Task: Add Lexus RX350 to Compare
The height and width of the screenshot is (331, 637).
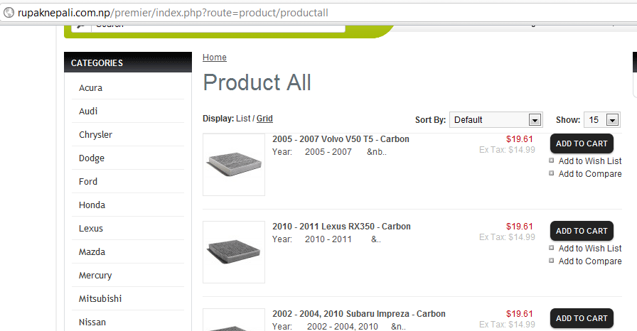Action: (x=589, y=261)
